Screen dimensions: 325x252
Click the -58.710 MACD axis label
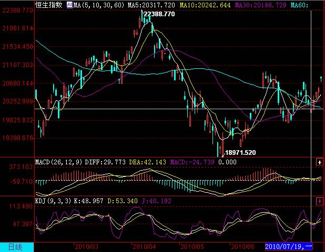22,182
